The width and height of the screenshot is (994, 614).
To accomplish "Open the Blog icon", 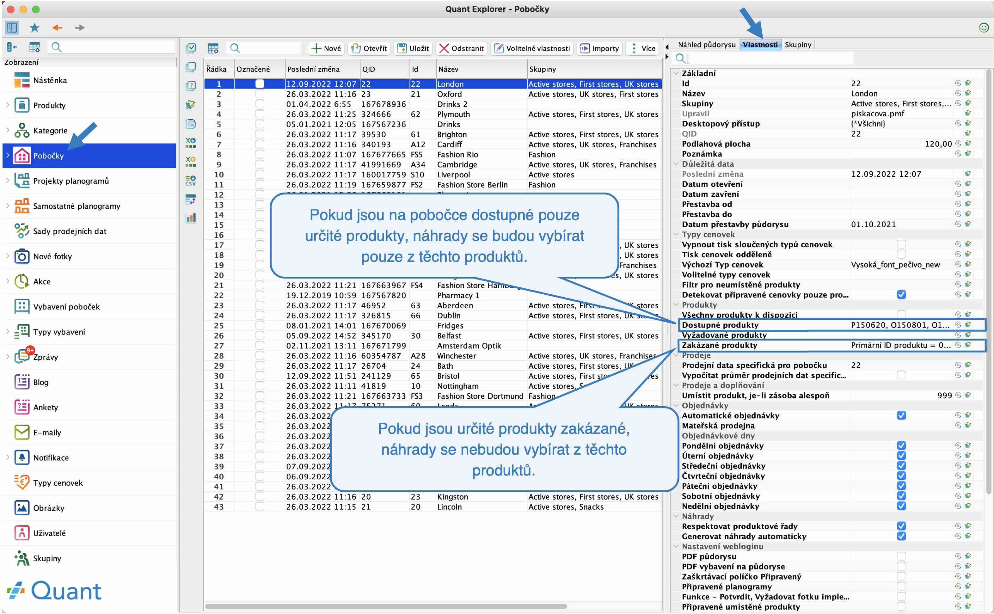I will point(21,382).
